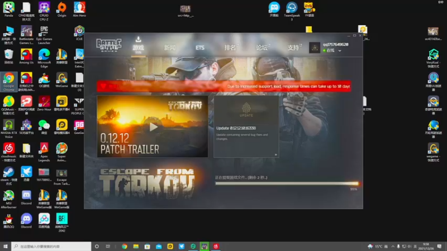
Task: Open Origin desktop shortcut
Action: pyautogui.click(x=61, y=9)
